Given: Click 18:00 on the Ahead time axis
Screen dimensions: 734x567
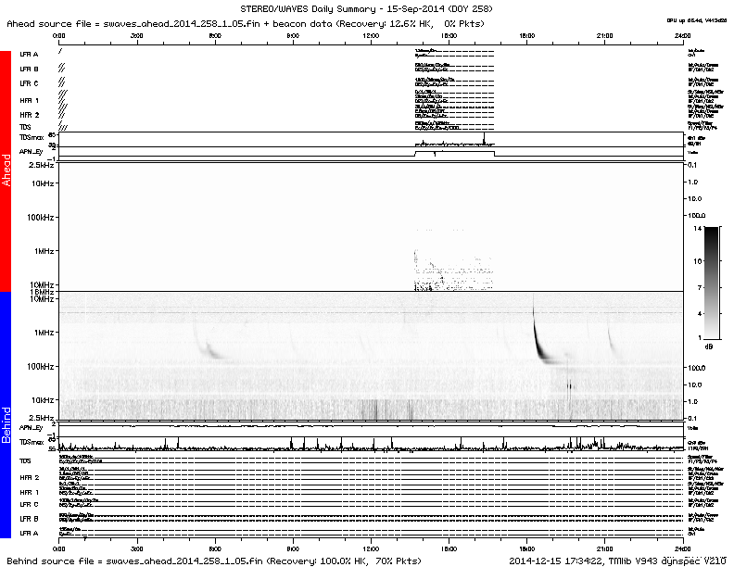Looking at the screenshot, I should pos(527,35).
